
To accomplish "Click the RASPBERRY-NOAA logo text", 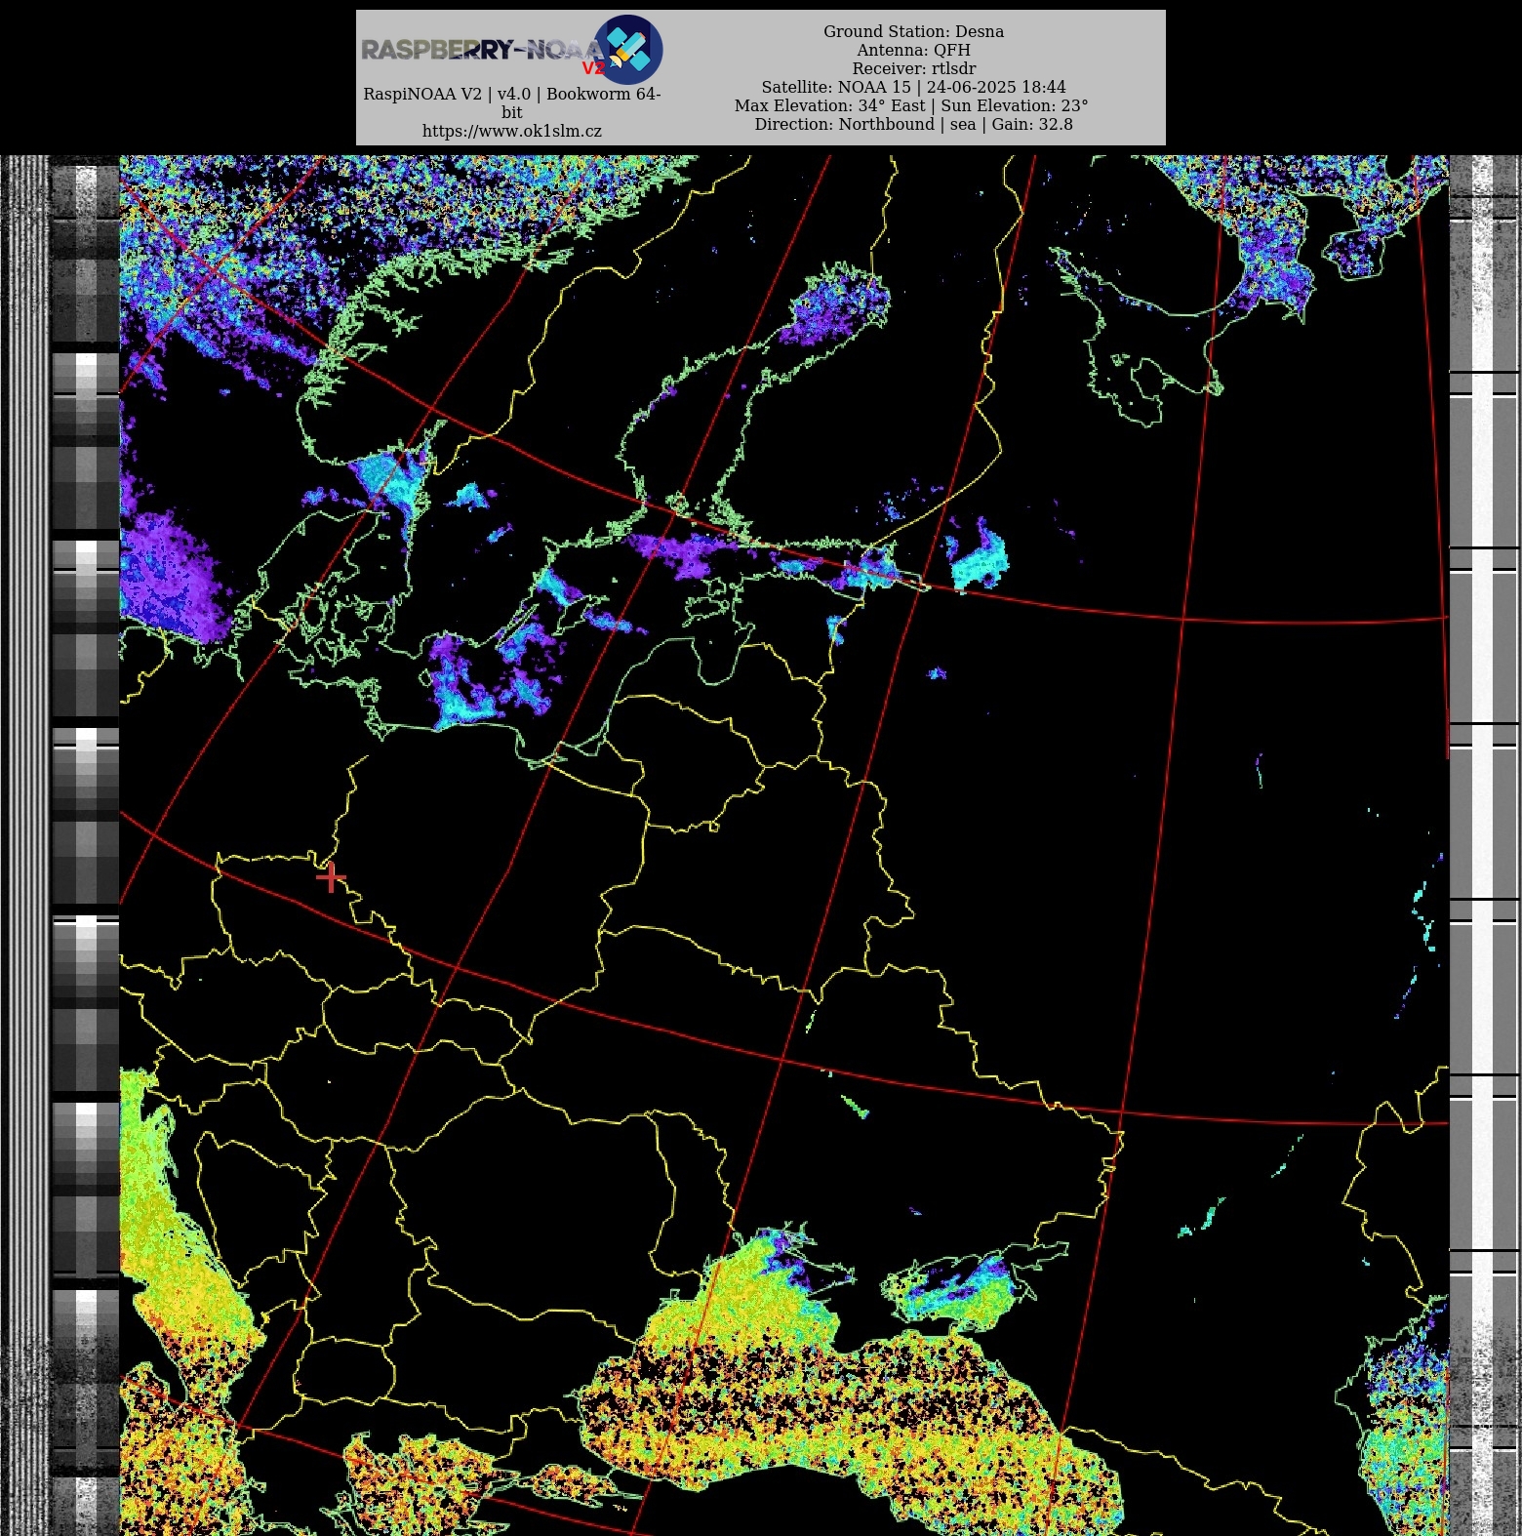I will click(481, 50).
